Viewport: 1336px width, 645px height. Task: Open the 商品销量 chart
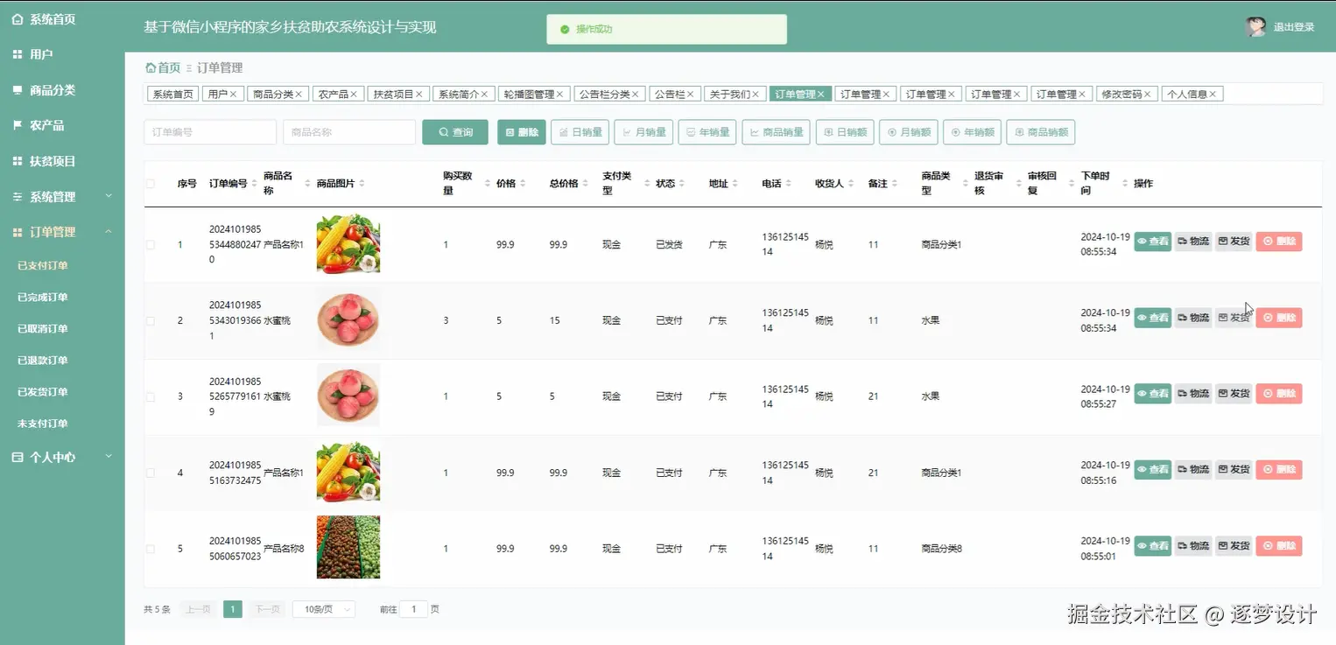pyautogui.click(x=777, y=132)
